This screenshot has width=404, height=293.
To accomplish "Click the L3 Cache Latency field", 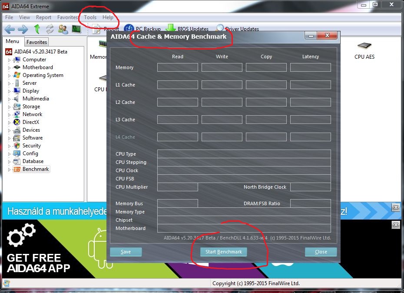I will (311, 120).
